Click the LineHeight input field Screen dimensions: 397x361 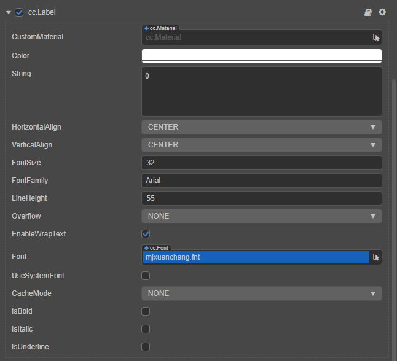261,198
